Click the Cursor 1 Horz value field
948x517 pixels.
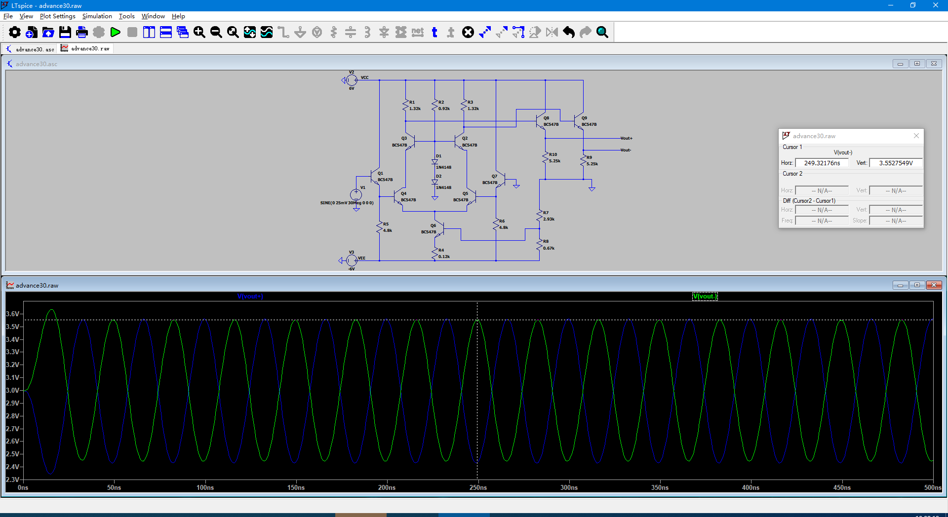822,163
